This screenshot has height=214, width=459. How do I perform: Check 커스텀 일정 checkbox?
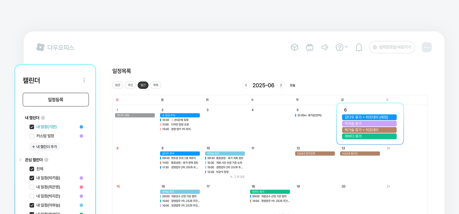(x=32, y=136)
